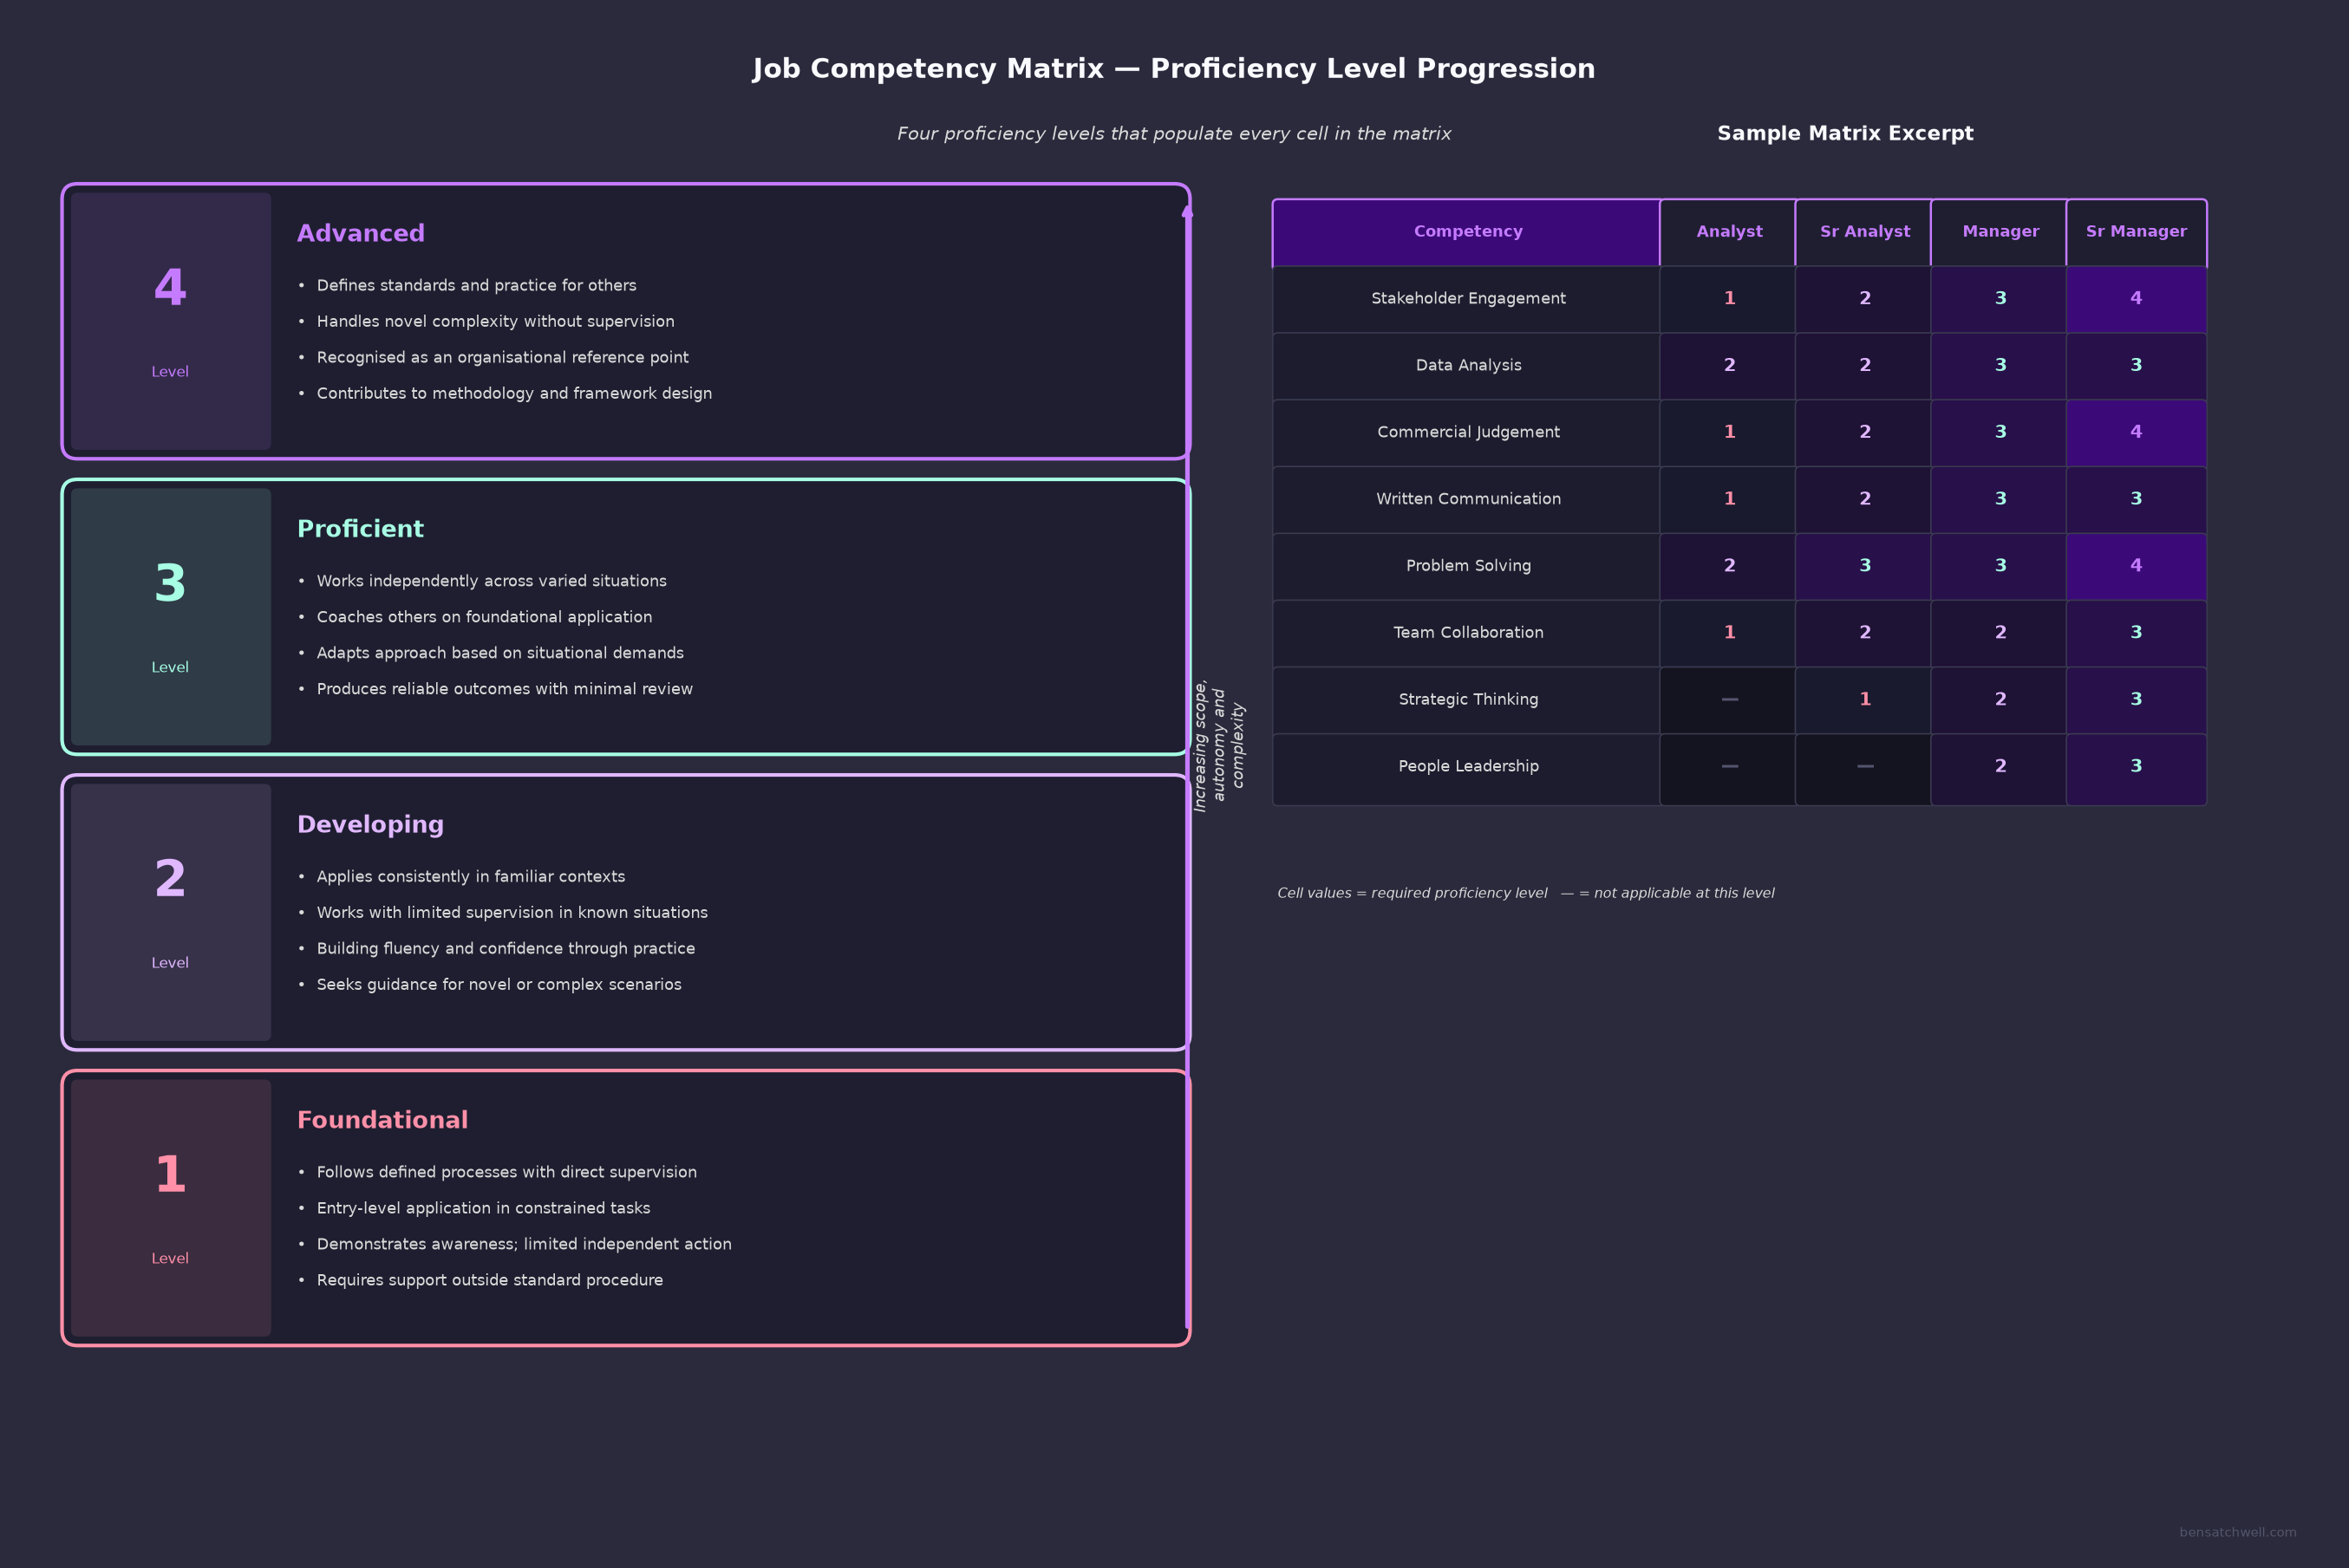2349x1568 pixels.
Task: Click 'Produces reliable outcomes with minimal review'
Action: tap(504, 689)
